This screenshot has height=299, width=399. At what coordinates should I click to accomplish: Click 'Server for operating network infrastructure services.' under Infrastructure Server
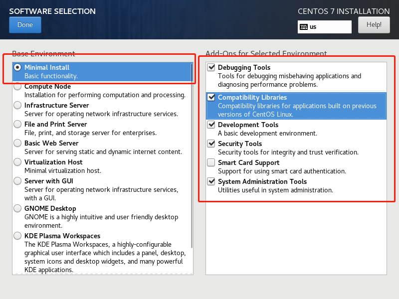pos(101,114)
